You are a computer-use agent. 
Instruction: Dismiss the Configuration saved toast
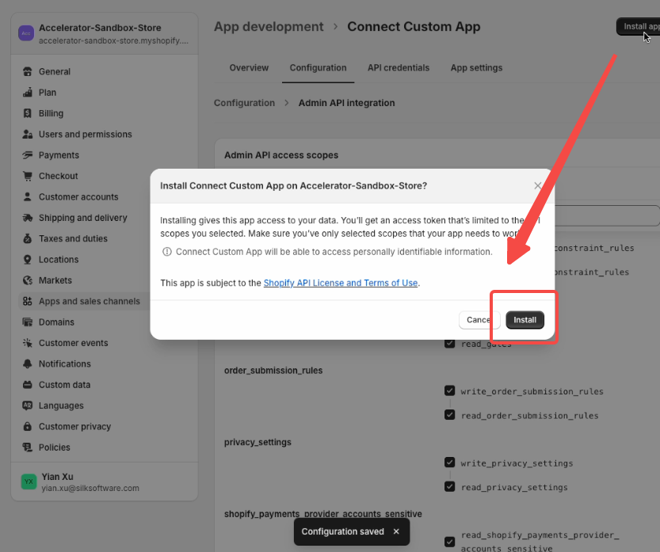click(396, 531)
